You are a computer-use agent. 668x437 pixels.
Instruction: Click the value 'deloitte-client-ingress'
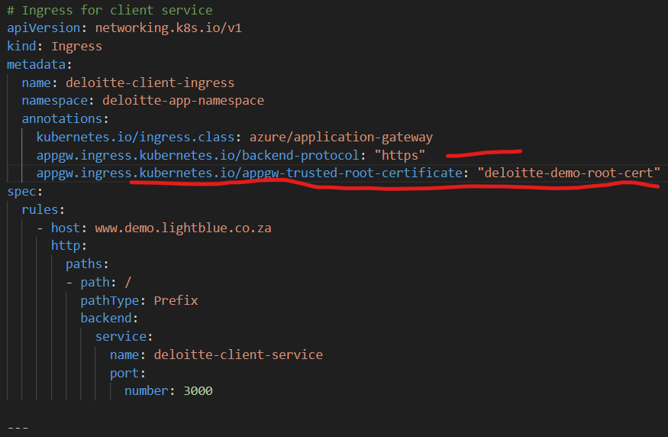150,83
